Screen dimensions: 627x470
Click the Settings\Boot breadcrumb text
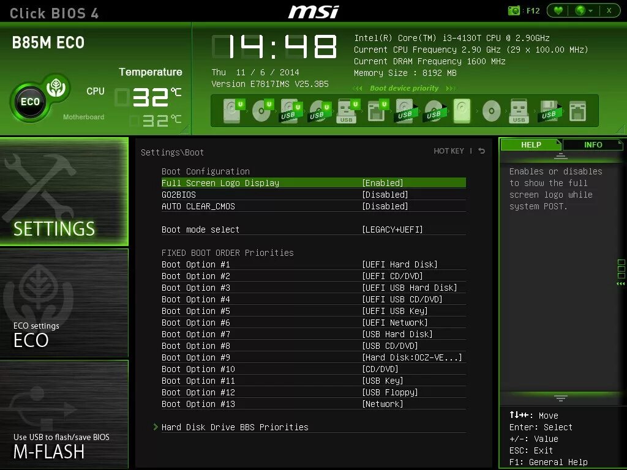172,152
